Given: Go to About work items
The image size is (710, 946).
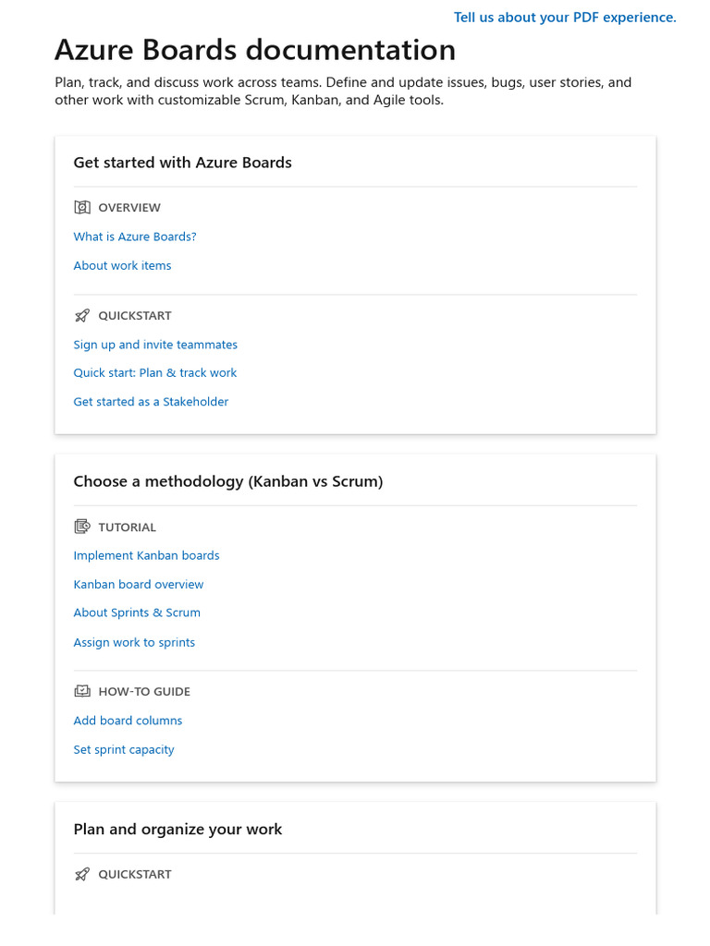Looking at the screenshot, I should click(122, 265).
